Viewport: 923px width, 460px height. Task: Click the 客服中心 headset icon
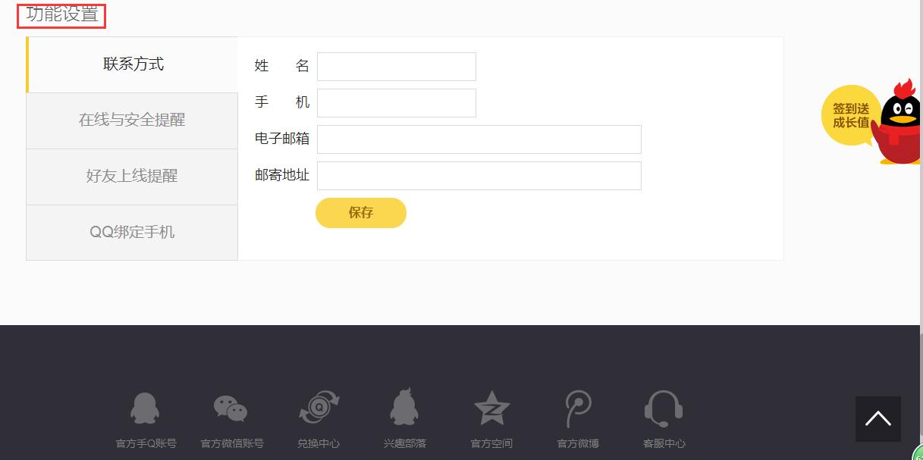point(664,409)
